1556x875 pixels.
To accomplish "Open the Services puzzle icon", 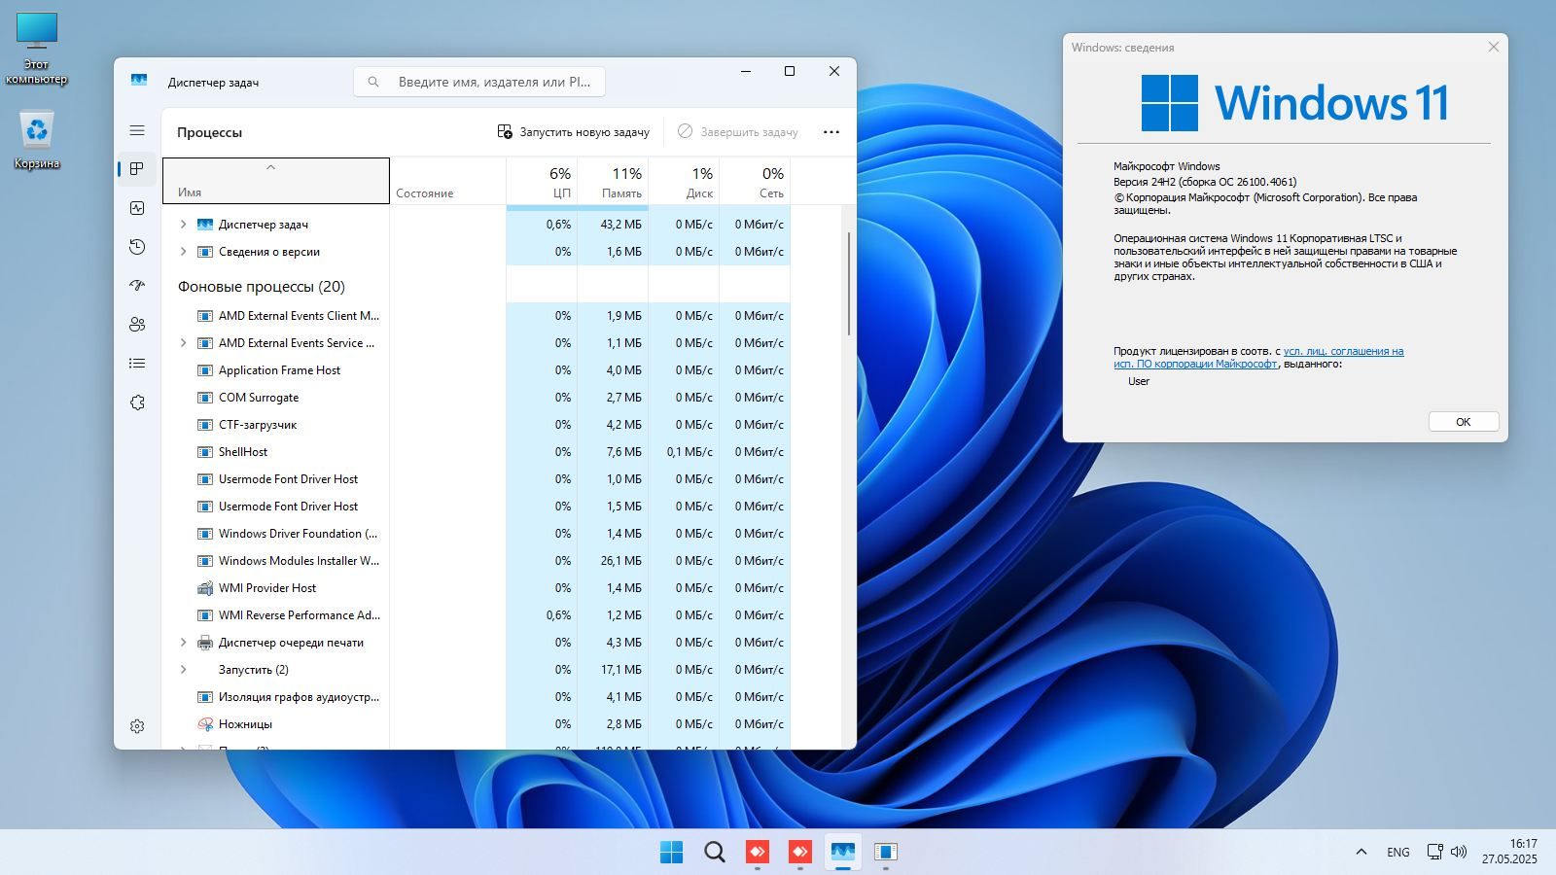I will tap(137, 402).
